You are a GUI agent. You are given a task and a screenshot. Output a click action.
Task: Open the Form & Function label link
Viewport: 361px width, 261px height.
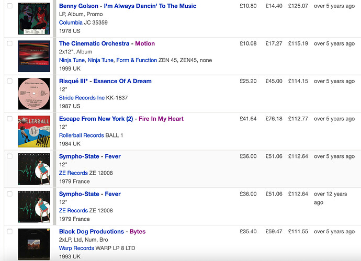tap(137, 60)
